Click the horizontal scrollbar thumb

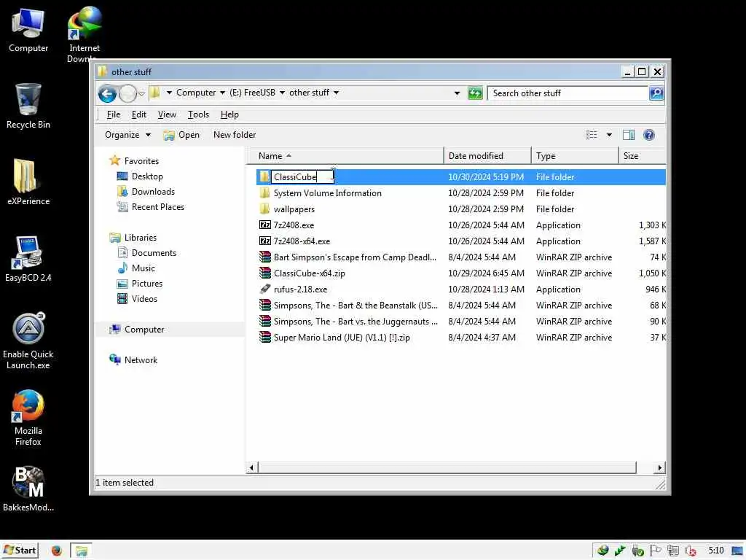click(x=447, y=467)
